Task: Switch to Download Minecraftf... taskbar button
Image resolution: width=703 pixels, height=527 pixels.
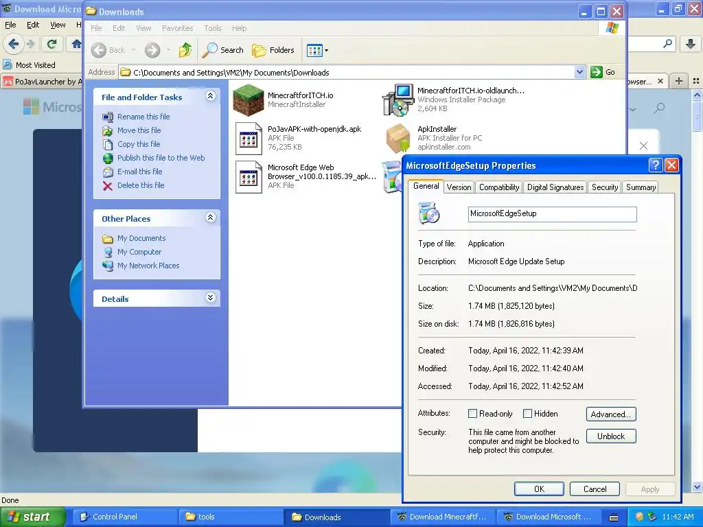Action: pos(443,517)
